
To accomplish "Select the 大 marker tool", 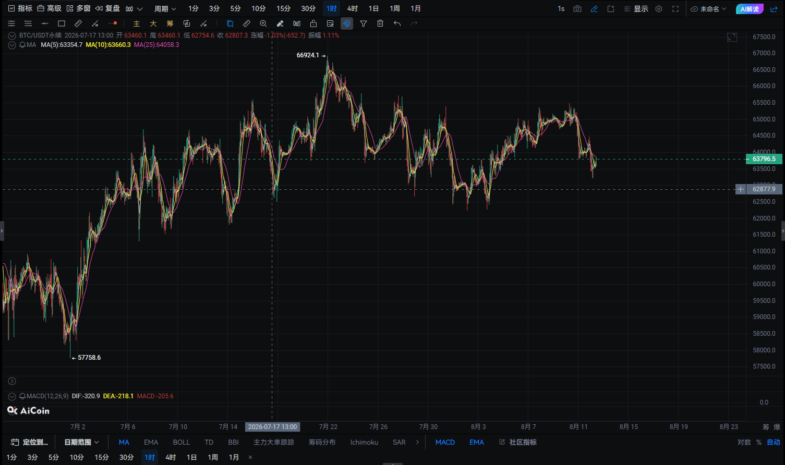I will point(153,23).
